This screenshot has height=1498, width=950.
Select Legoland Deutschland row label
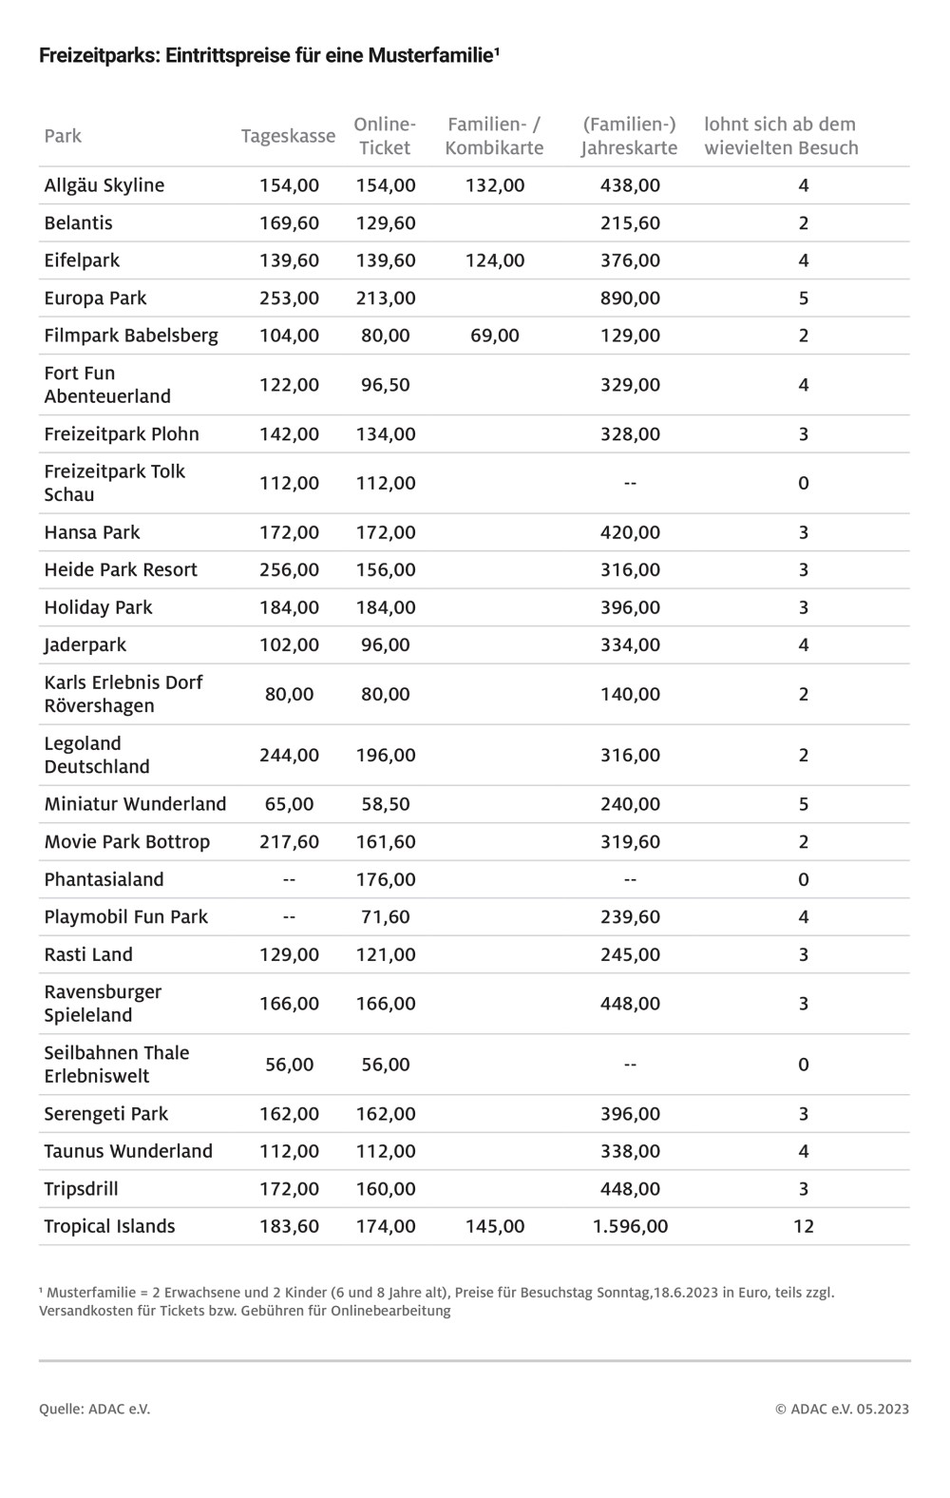click(97, 756)
